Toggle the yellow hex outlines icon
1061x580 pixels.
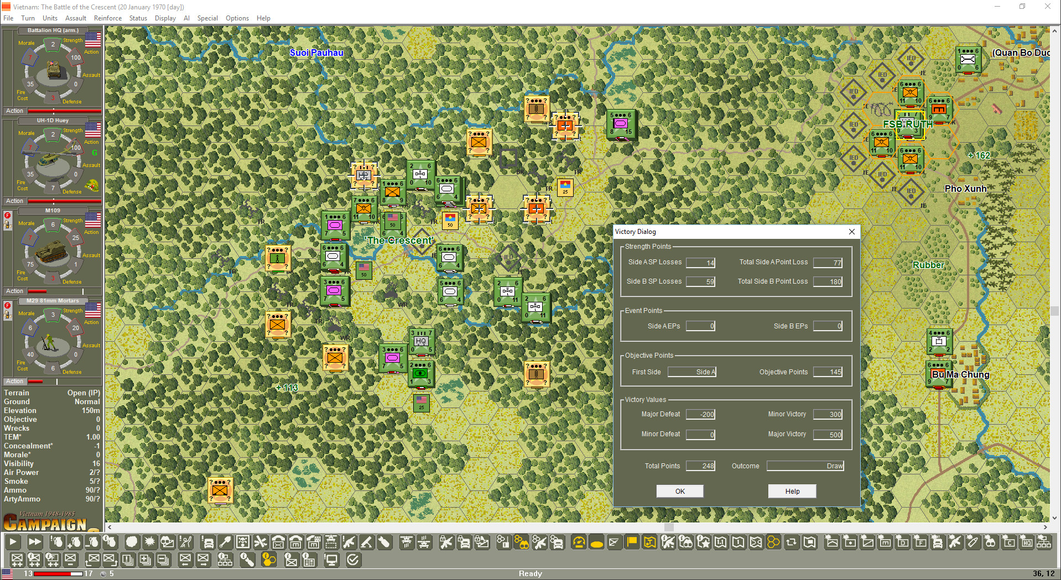coord(773,542)
